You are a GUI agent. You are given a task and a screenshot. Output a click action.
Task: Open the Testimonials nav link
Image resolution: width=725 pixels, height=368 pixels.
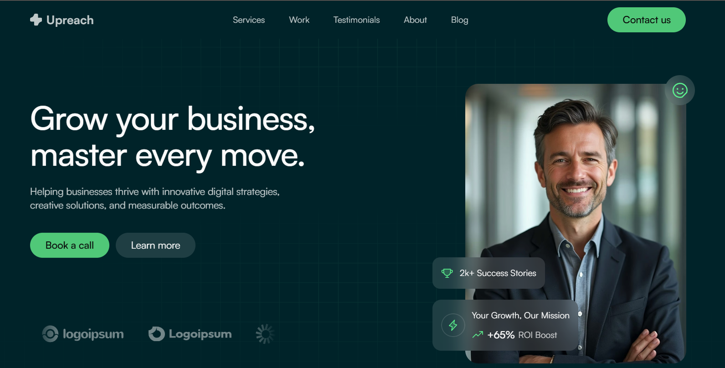[x=356, y=20]
